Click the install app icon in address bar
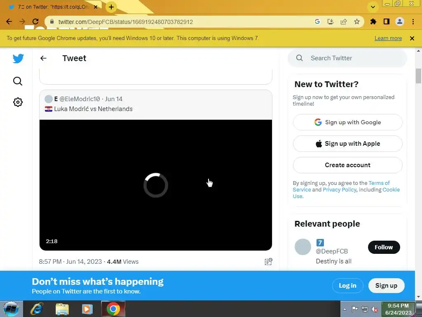This screenshot has width=422, height=317. coord(331,21)
